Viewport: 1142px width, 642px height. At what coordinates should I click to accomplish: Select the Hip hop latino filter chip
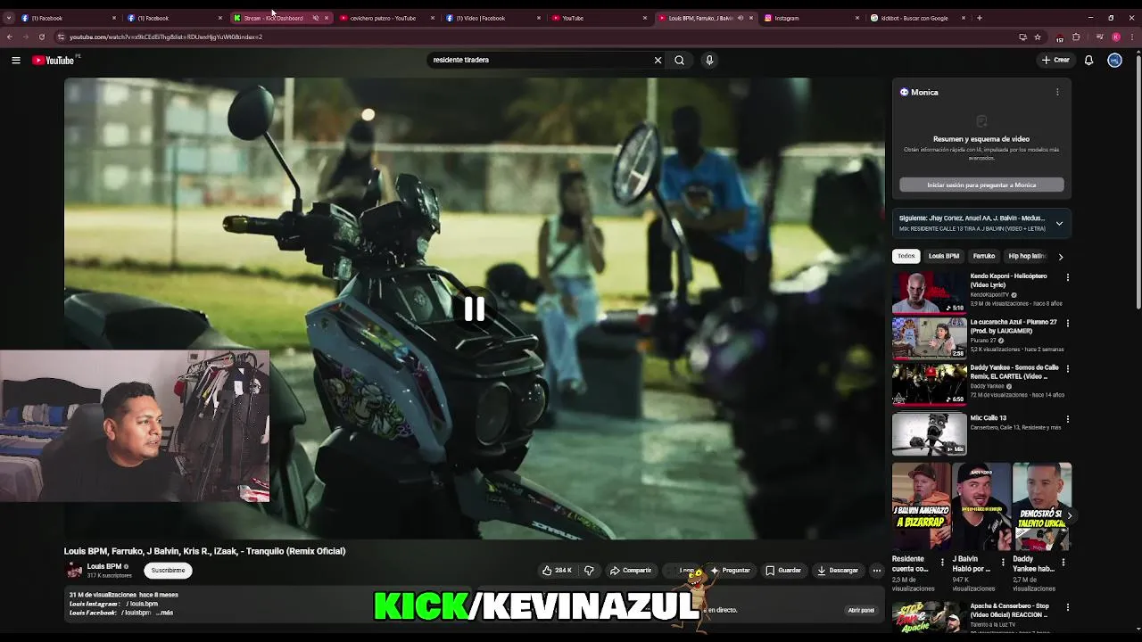(1026, 256)
